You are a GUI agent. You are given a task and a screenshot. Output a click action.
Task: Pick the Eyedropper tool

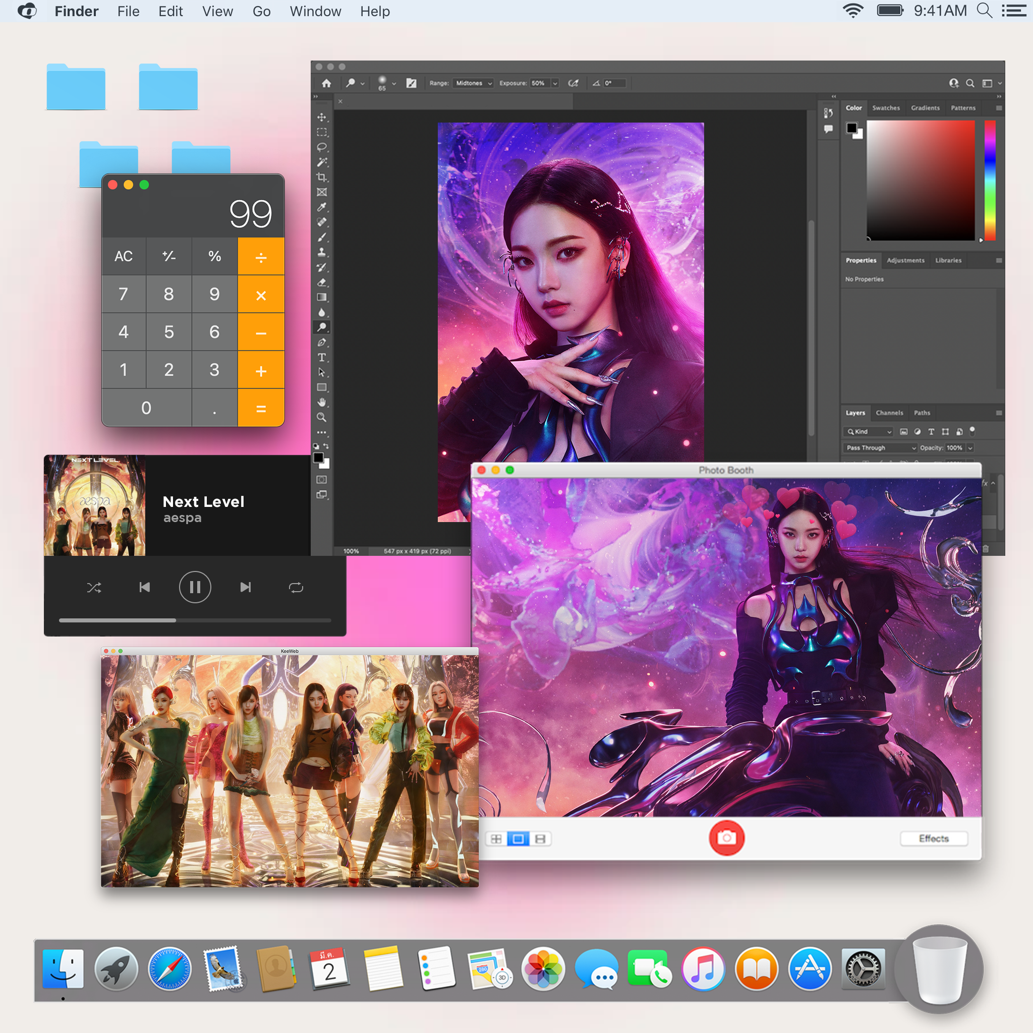[321, 207]
